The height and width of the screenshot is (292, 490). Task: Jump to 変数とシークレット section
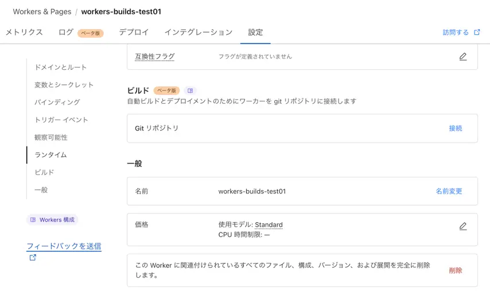point(64,85)
